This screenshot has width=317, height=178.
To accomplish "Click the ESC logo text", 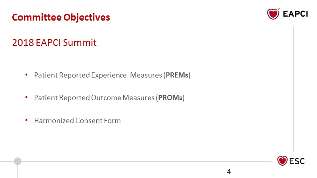I will [297, 161].
